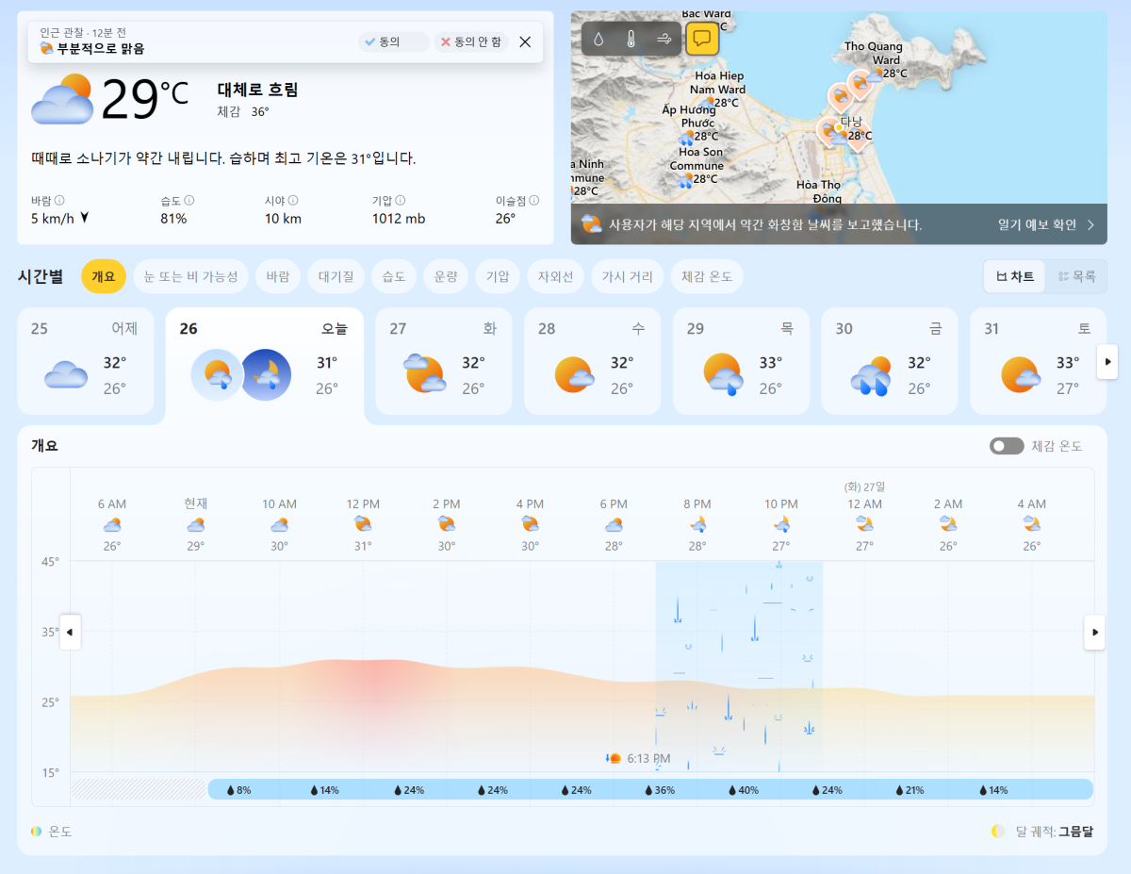Select the hourly 체감 온도 tab
Image resolution: width=1131 pixels, height=874 pixels.
[x=707, y=276]
